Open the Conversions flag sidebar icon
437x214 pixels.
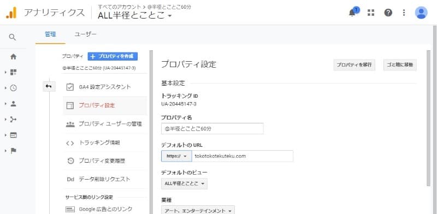click(x=13, y=151)
